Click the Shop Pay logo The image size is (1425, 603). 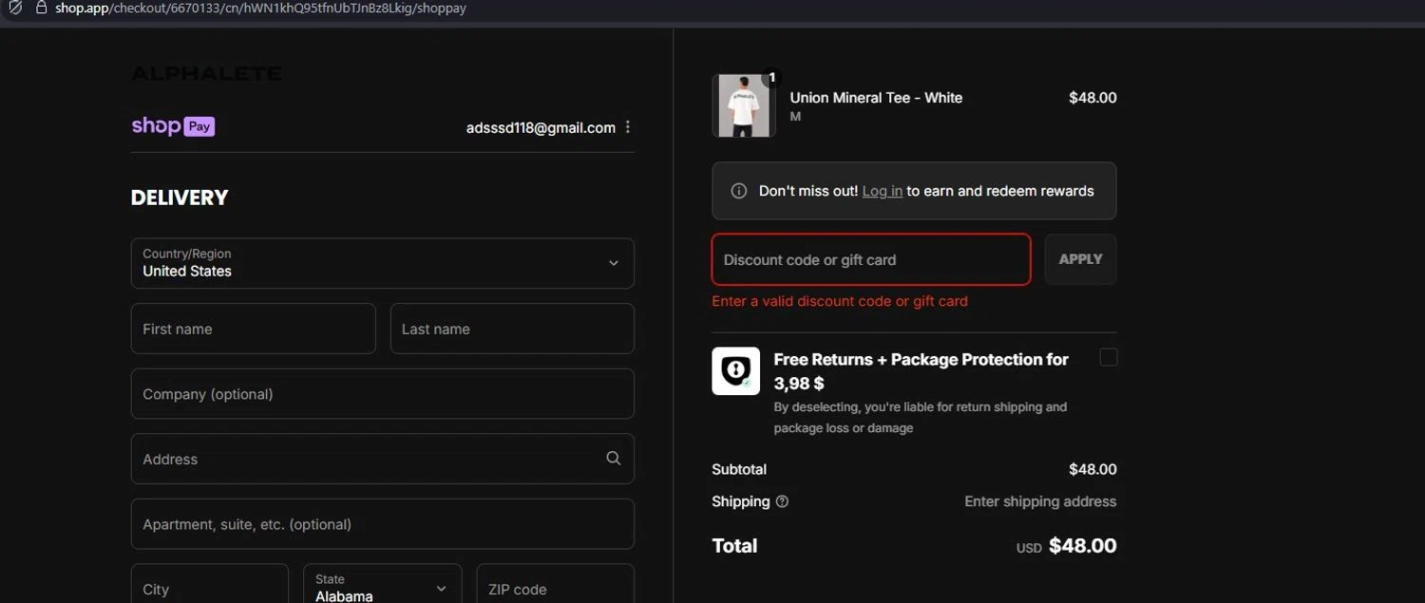point(173,126)
